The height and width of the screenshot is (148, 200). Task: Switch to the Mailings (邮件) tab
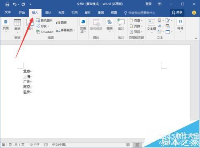click(88, 13)
